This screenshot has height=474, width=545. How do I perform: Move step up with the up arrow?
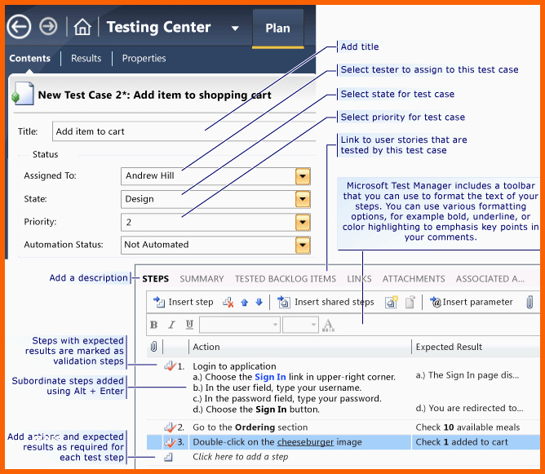pos(244,303)
